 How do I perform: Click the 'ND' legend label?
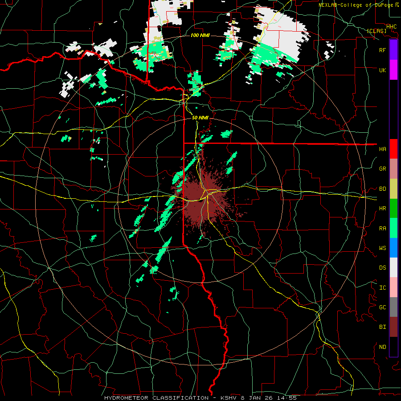382,347
